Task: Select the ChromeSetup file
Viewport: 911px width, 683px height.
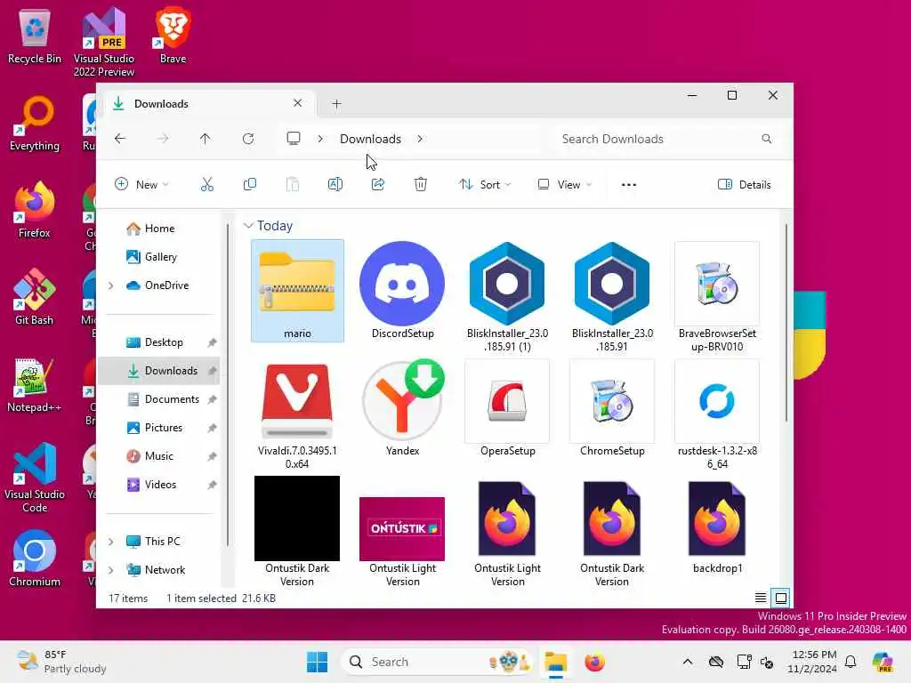Action: coord(612,408)
